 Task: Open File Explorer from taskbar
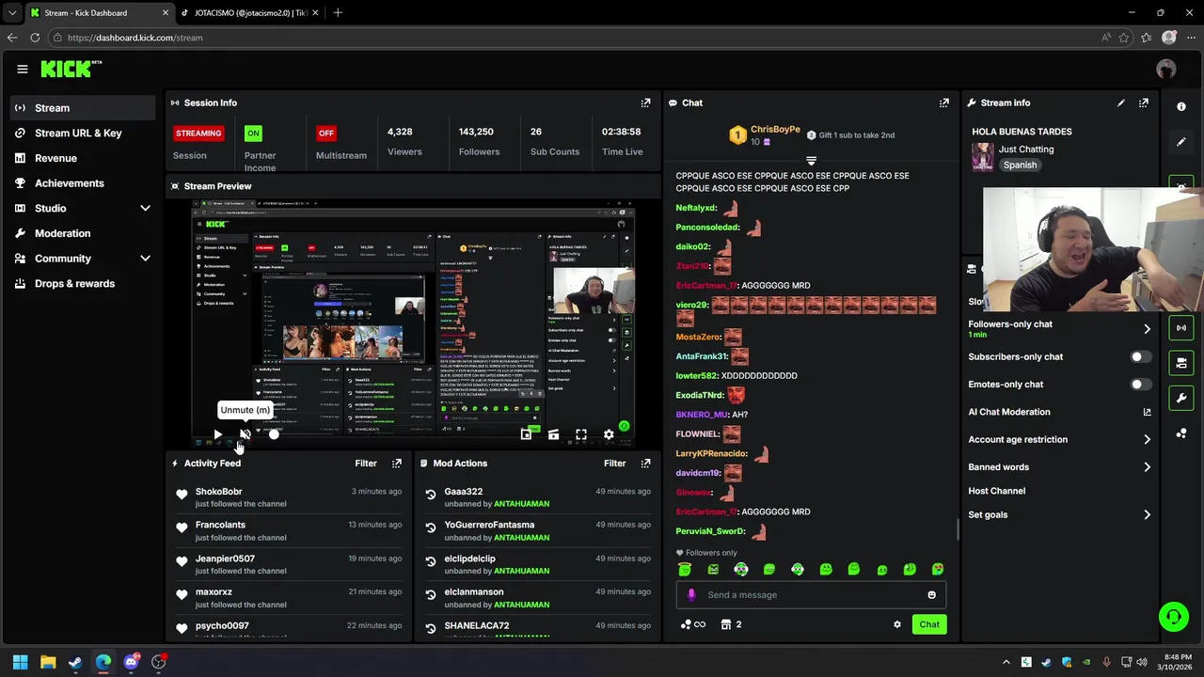[48, 662]
